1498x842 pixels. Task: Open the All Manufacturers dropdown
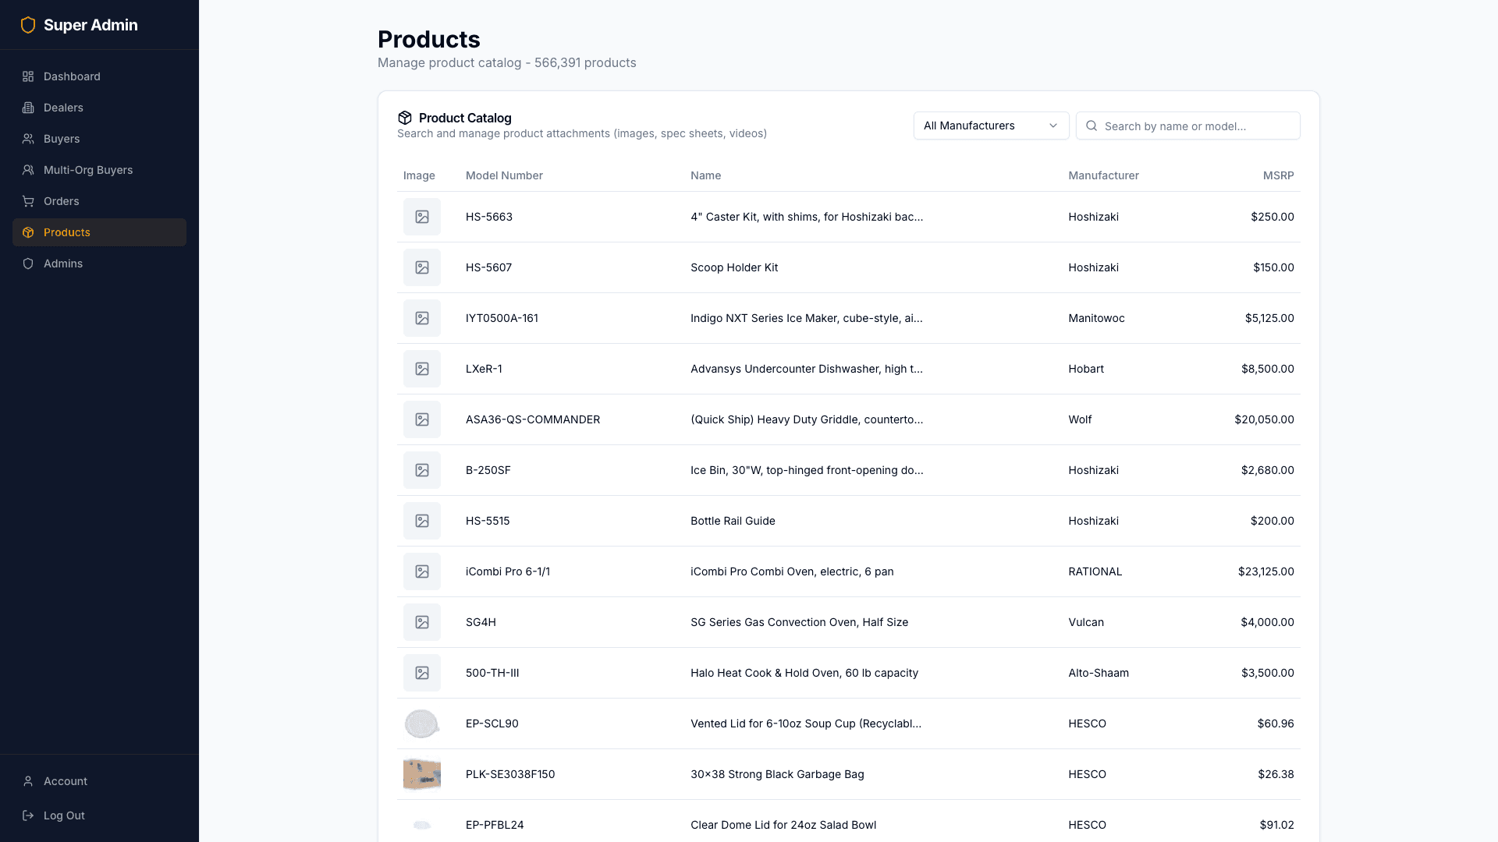click(x=991, y=126)
